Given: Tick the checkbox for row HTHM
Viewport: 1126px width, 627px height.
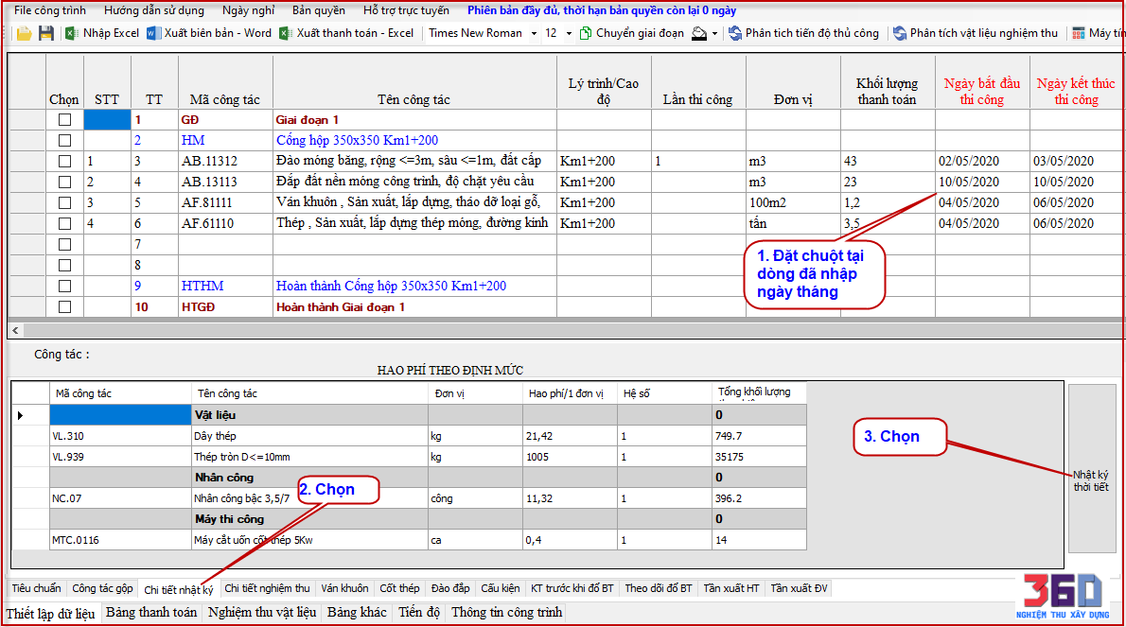Looking at the screenshot, I should click(64, 287).
